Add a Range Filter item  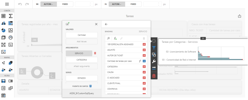tap(4, 81)
